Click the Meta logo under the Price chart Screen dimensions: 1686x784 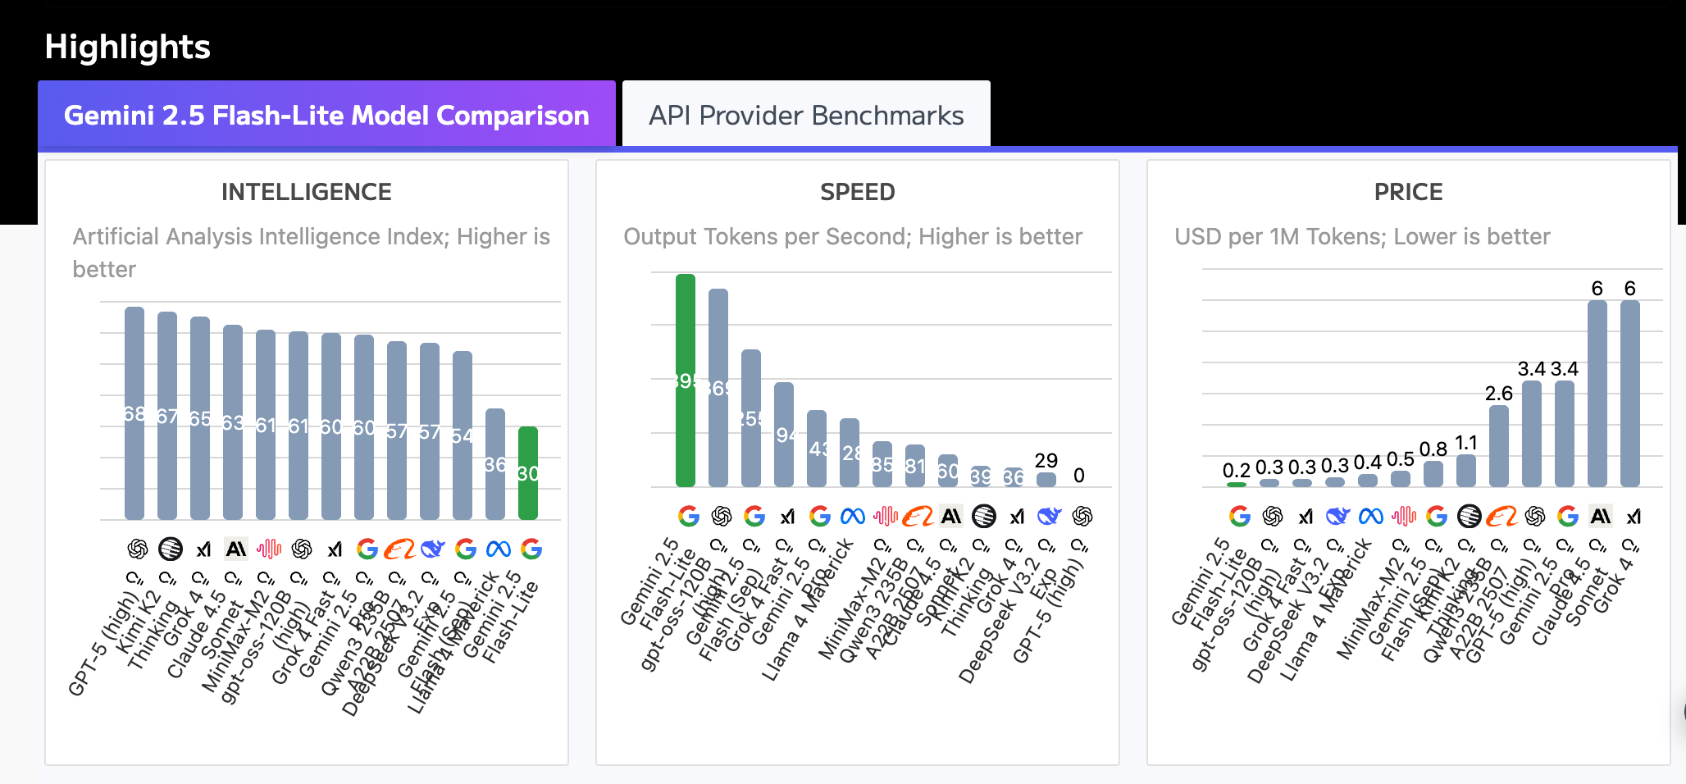coord(1371,516)
